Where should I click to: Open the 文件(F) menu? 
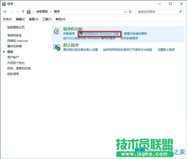(x=7, y=19)
